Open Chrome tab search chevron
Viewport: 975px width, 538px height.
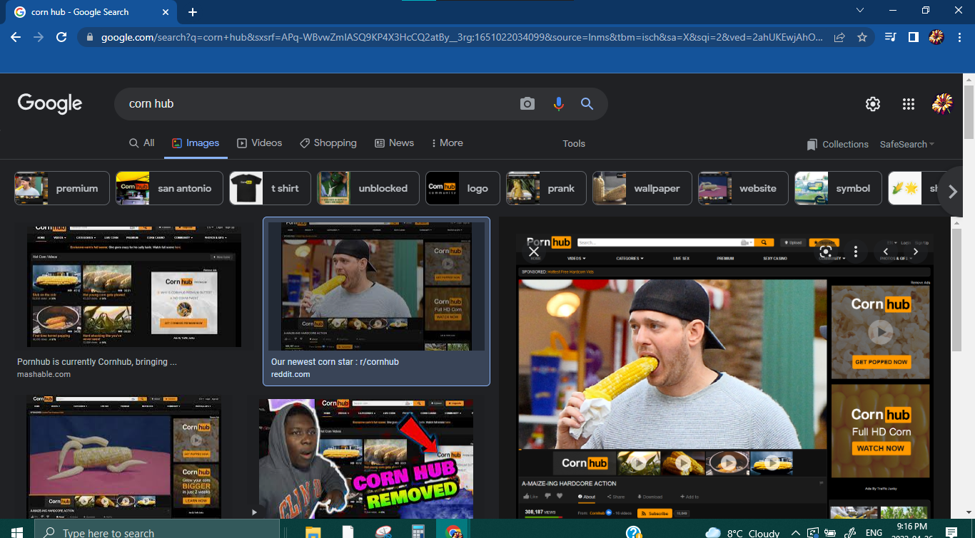[860, 11]
